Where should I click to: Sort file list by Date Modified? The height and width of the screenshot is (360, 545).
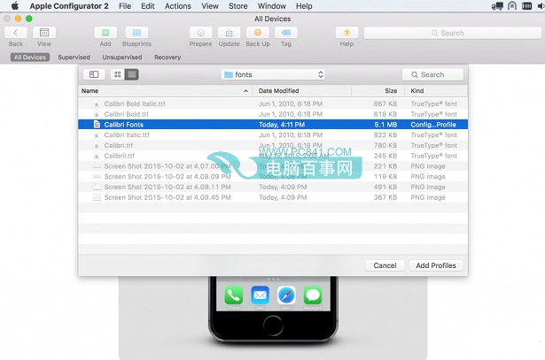[302, 91]
